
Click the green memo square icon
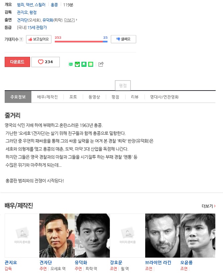click(x=91, y=64)
